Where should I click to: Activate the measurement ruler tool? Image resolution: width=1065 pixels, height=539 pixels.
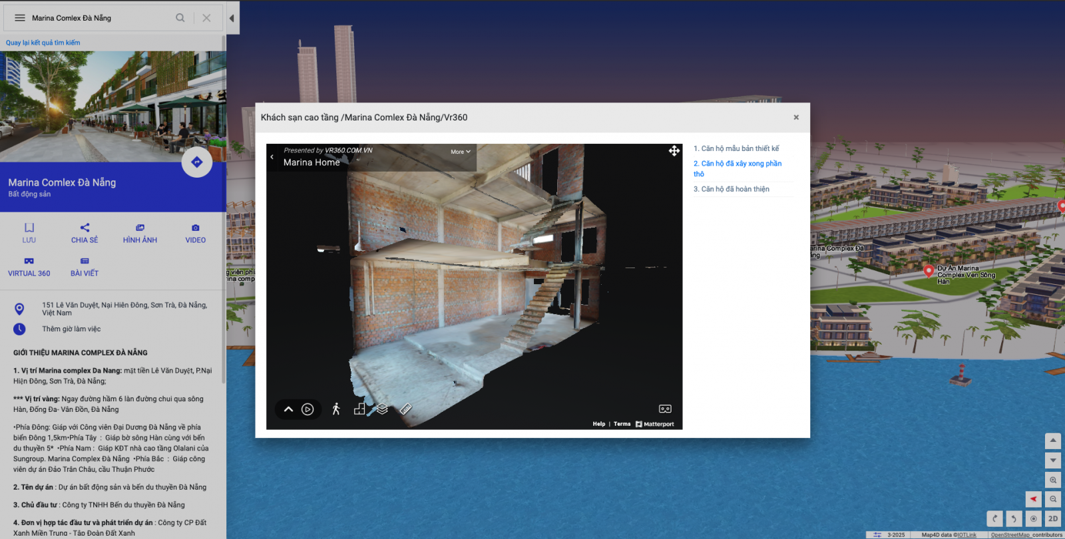tap(405, 409)
